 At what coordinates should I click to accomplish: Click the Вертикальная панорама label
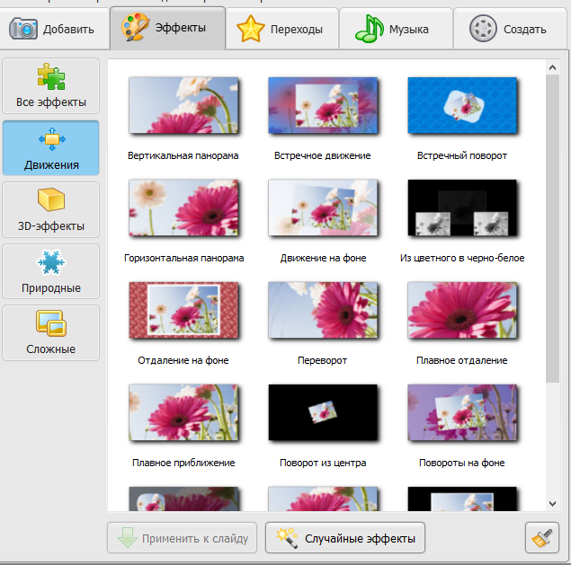point(183,155)
